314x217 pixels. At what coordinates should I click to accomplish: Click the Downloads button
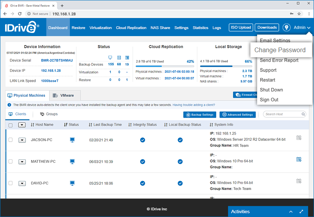click(267, 27)
